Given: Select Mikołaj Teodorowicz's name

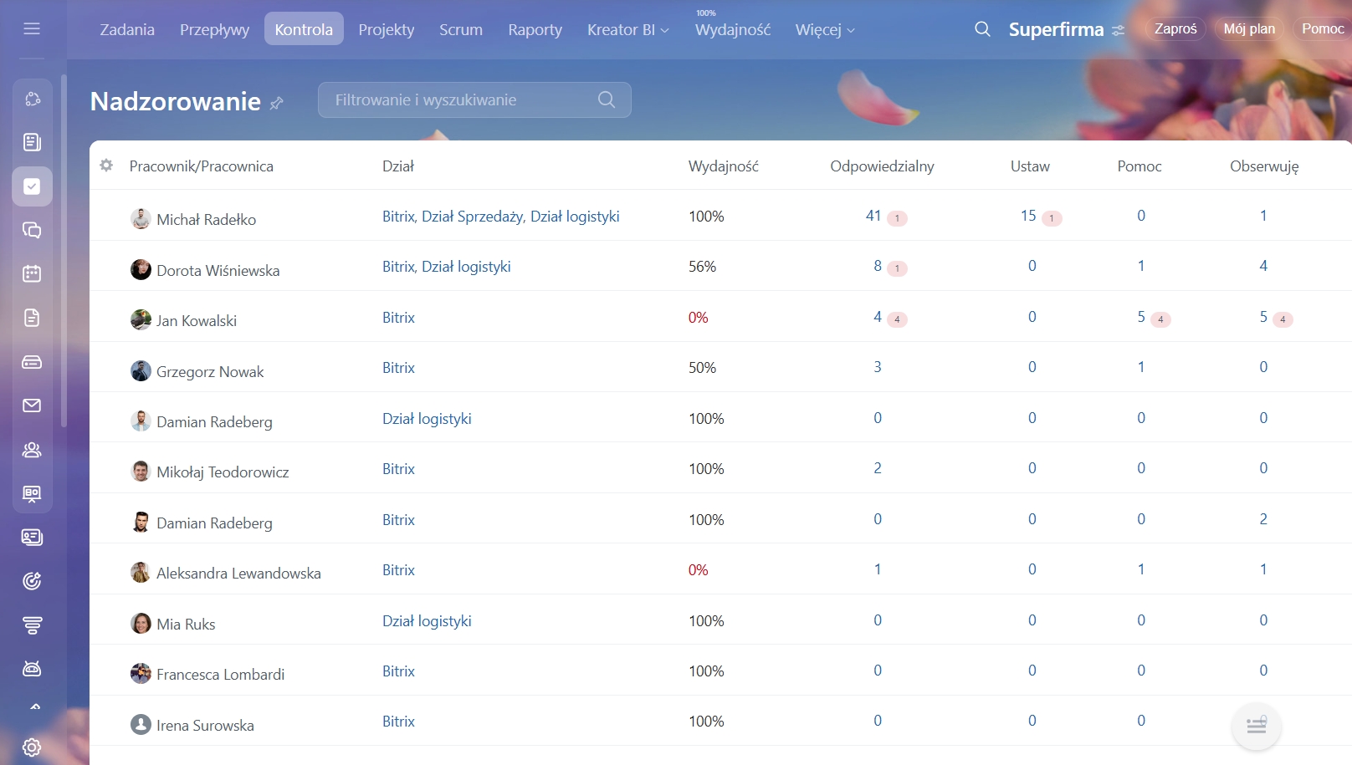Looking at the screenshot, I should click(223, 472).
